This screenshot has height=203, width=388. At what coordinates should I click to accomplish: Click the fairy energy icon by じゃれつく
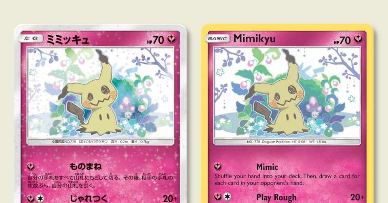click(x=31, y=198)
